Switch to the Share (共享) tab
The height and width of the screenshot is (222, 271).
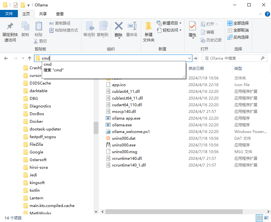[43, 14]
